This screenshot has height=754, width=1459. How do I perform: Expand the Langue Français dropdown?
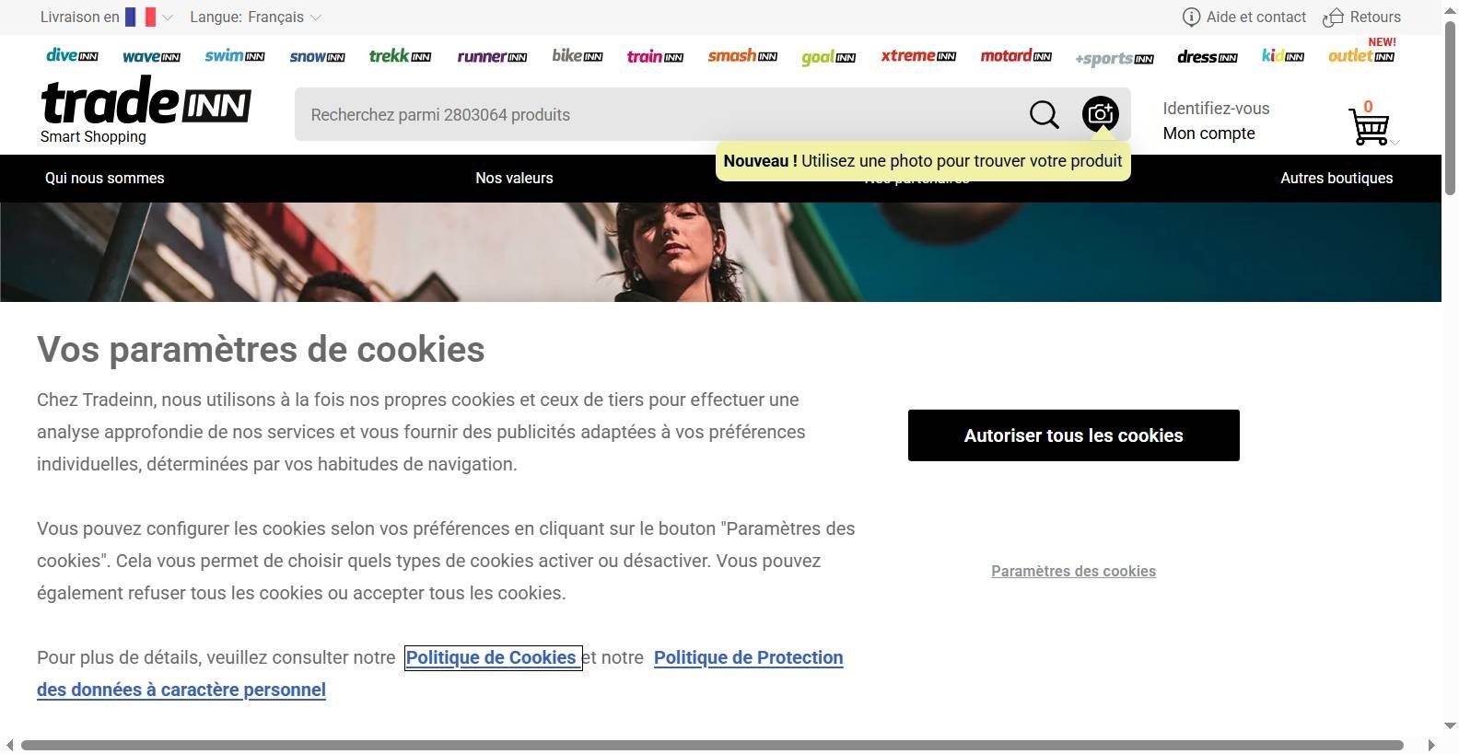256,17
